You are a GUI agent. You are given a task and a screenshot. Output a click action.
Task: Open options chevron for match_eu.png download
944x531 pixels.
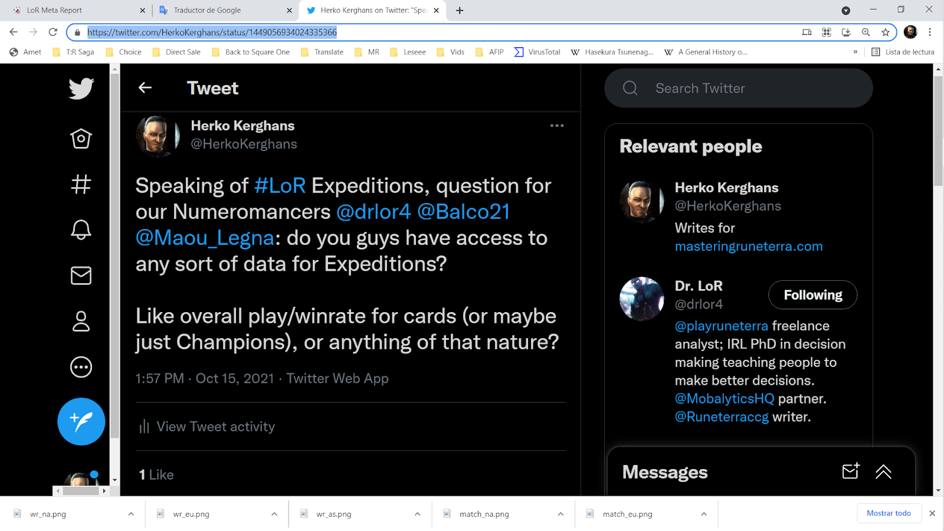pyautogui.click(x=704, y=514)
